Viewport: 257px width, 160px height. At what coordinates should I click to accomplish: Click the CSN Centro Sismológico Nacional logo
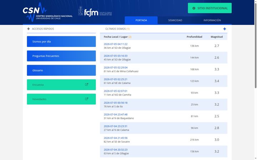(47, 12)
